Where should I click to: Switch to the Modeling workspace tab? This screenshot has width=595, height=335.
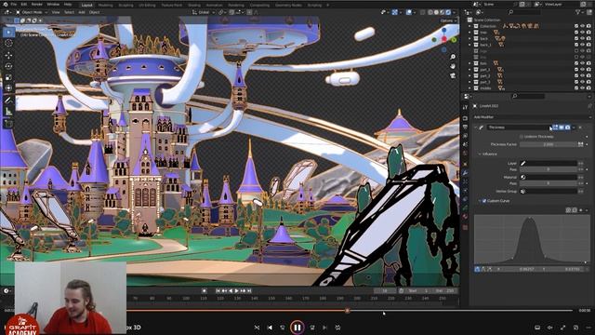[x=105, y=5]
